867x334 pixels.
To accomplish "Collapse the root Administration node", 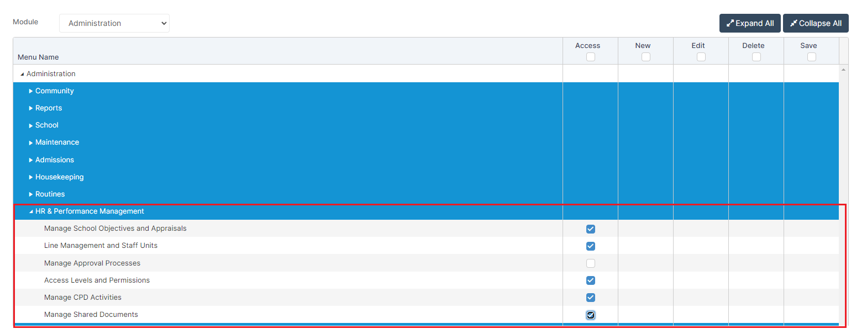I will point(22,74).
